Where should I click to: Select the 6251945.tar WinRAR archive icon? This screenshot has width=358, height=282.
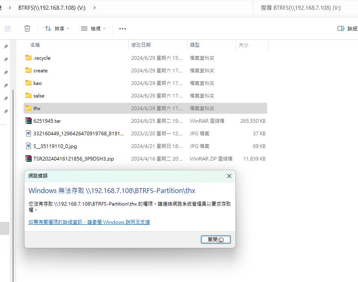pos(28,121)
